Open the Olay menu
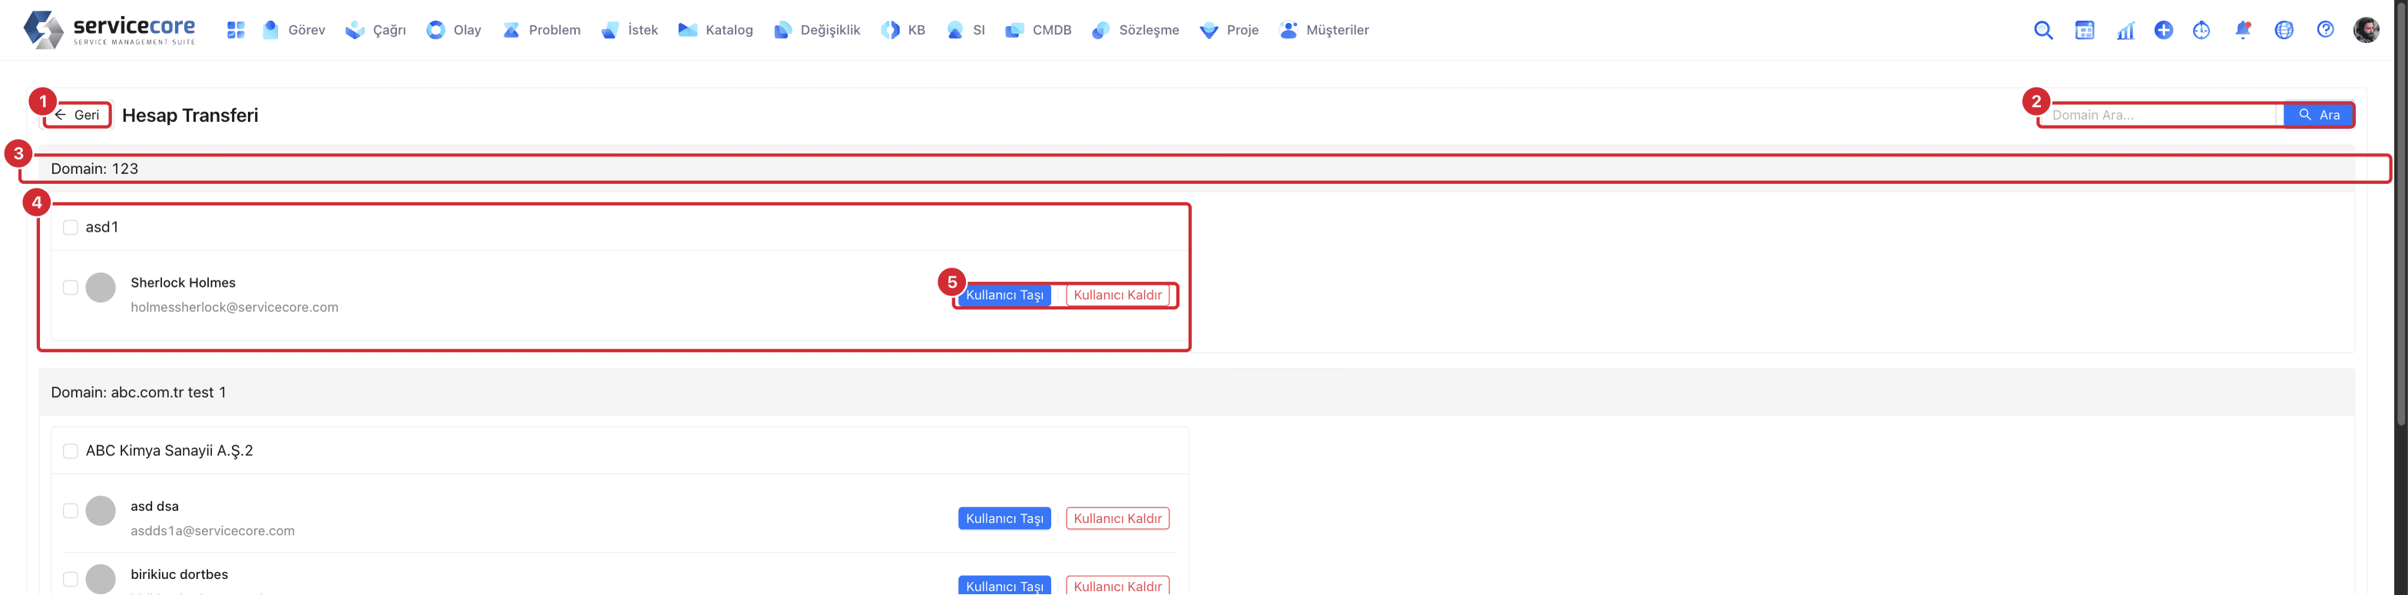Image resolution: width=2408 pixels, height=595 pixels. (453, 30)
